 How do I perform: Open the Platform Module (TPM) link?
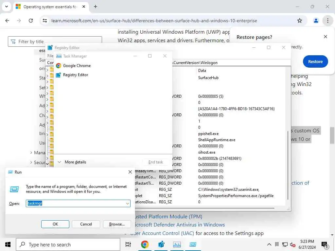point(168,216)
